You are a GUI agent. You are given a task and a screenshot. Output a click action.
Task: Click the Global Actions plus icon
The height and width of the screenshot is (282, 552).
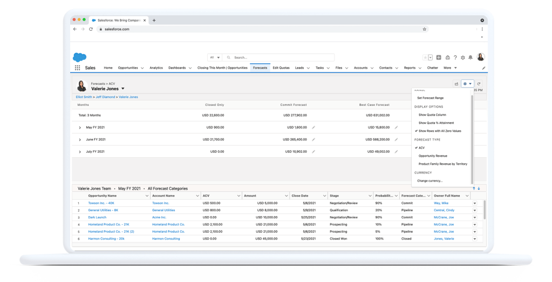tap(439, 57)
